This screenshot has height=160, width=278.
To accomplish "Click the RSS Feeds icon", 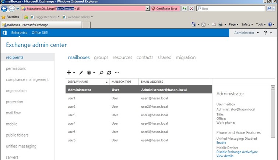I will click(204, 24).
